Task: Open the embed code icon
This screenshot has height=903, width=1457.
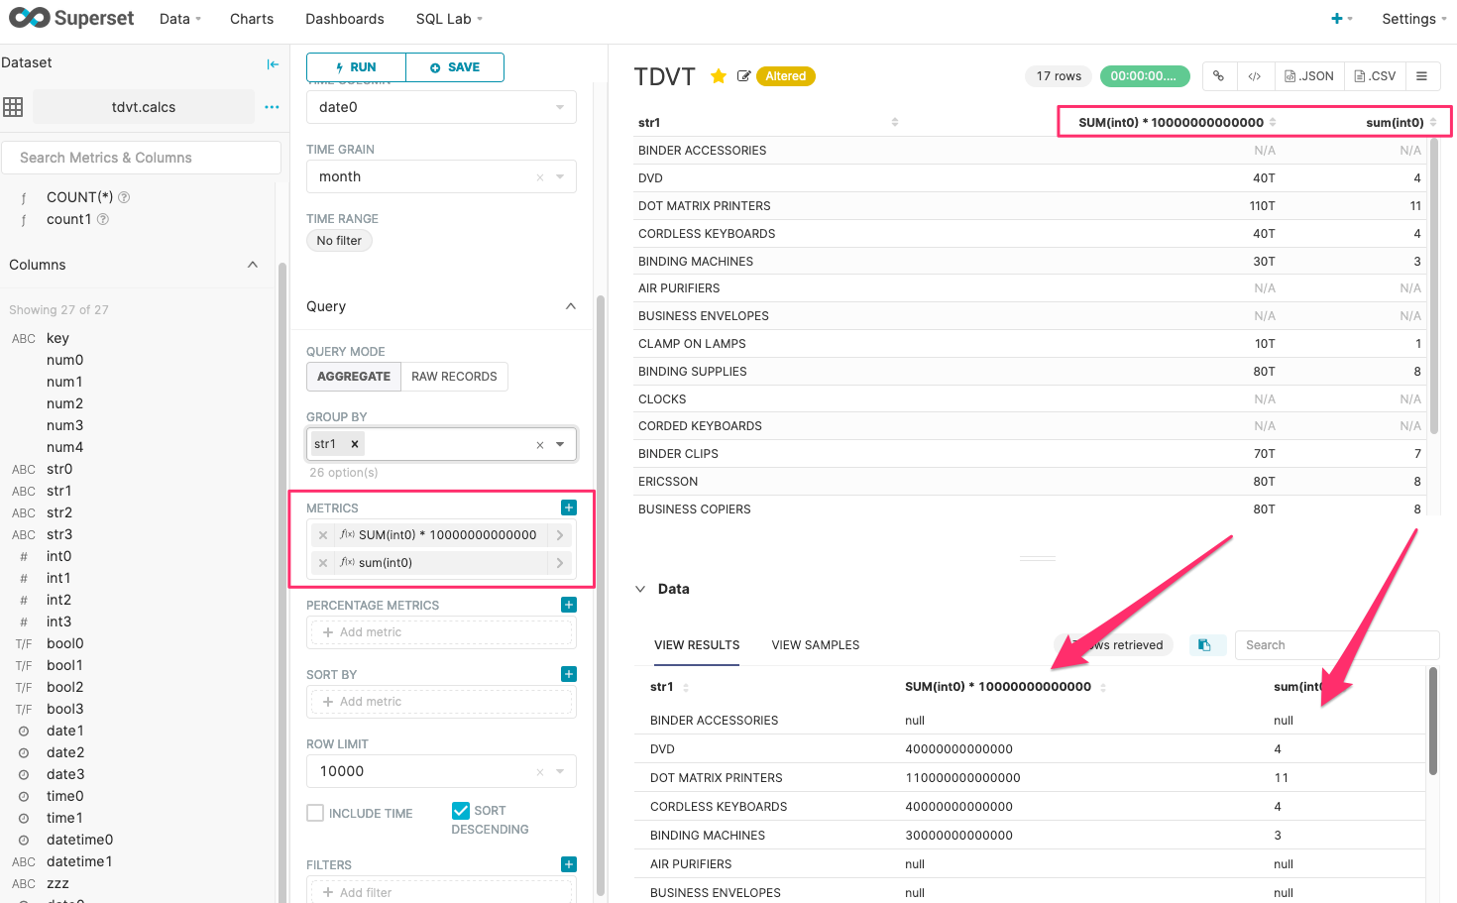Action: tap(1254, 76)
